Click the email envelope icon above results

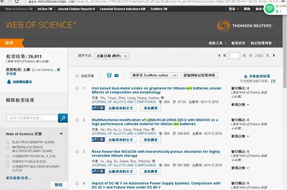pos(117,75)
